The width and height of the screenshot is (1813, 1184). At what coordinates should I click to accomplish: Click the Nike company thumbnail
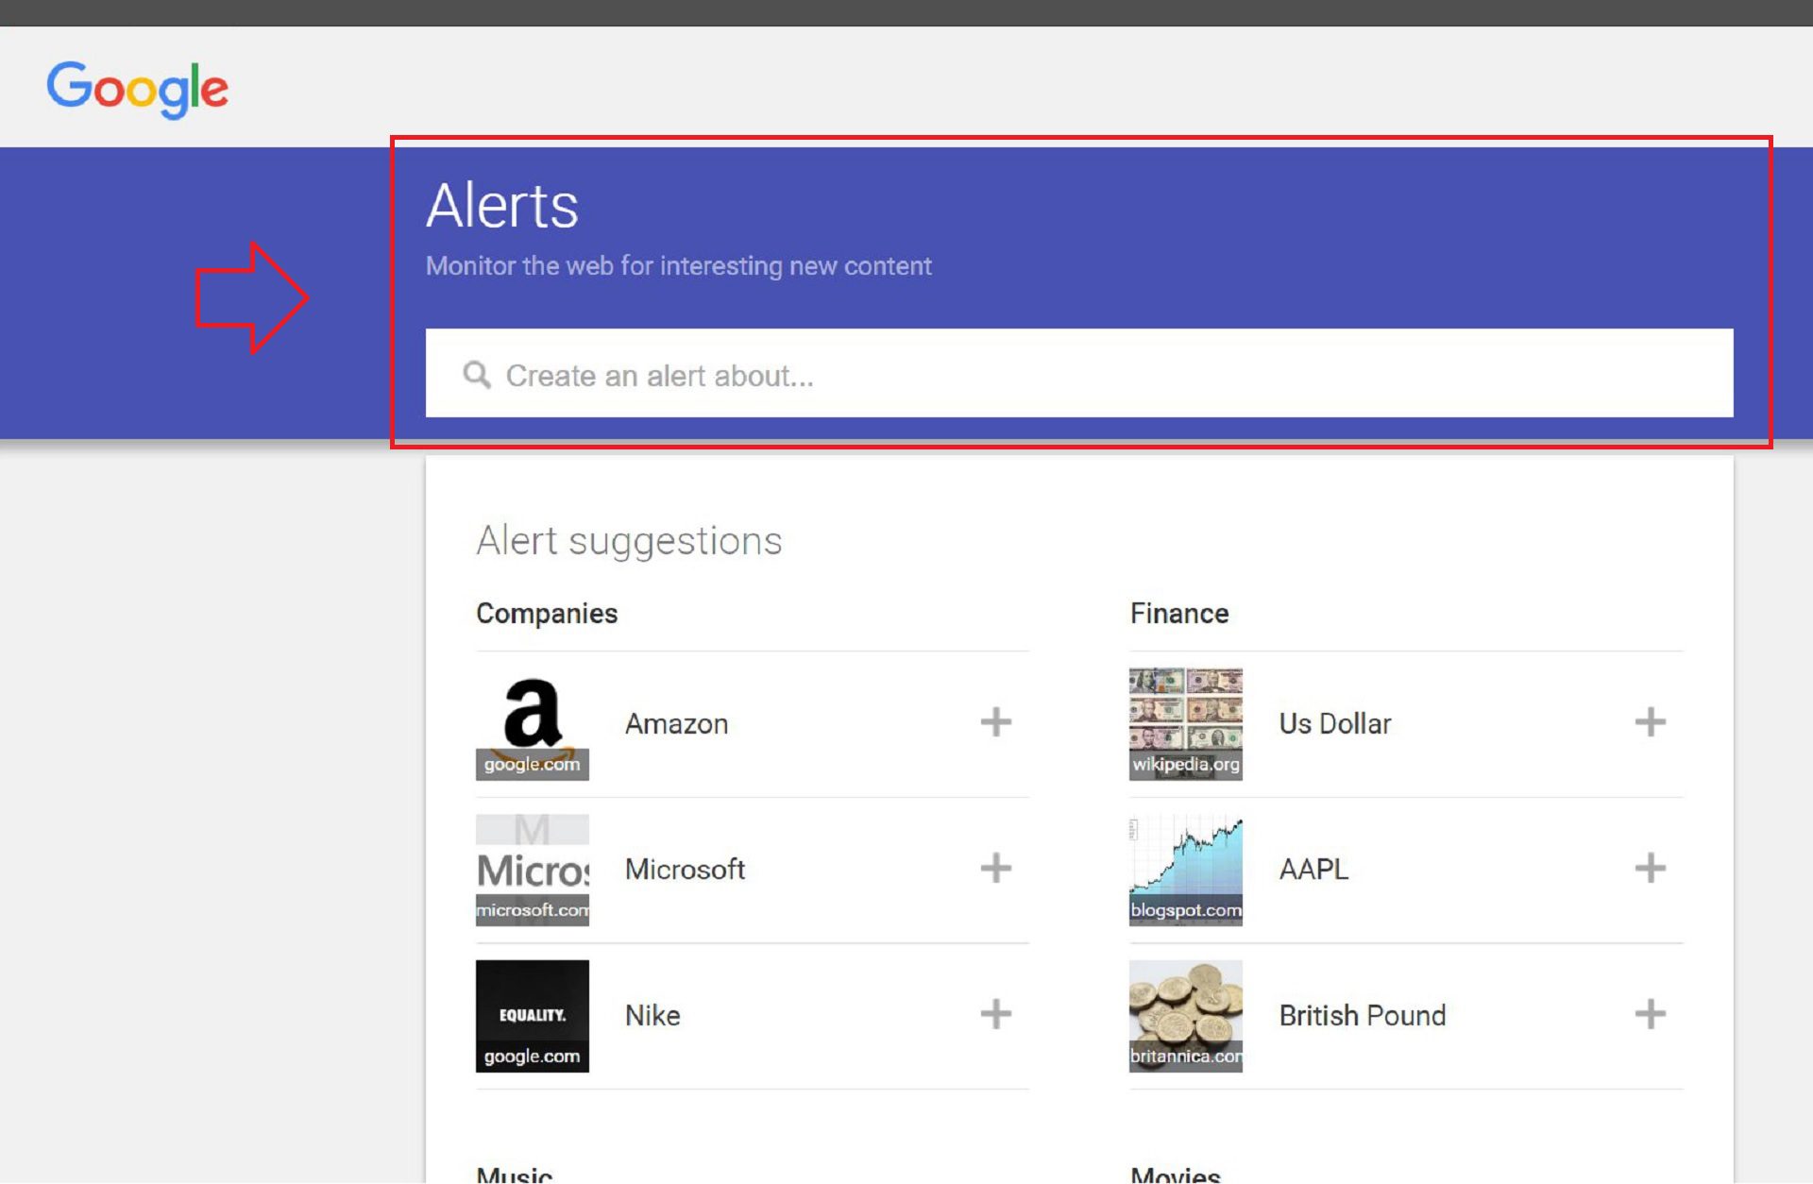532,1015
